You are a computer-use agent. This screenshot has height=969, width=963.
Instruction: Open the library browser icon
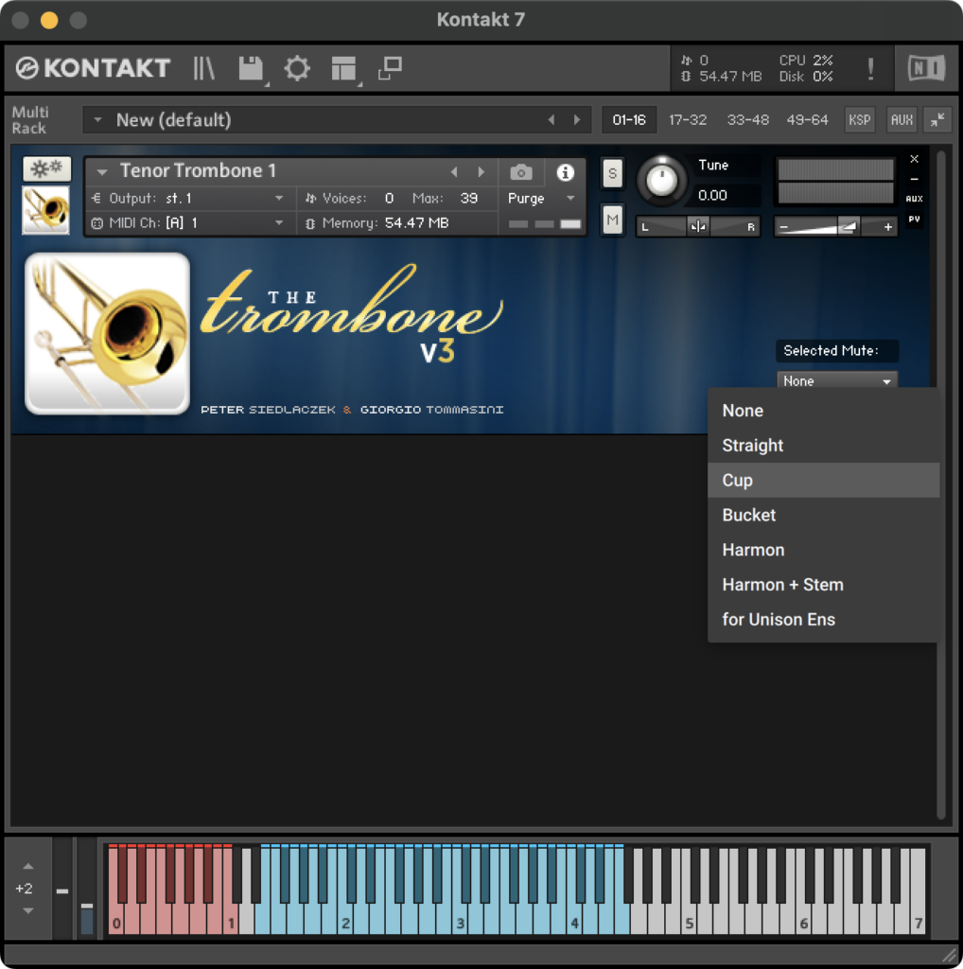(x=203, y=68)
